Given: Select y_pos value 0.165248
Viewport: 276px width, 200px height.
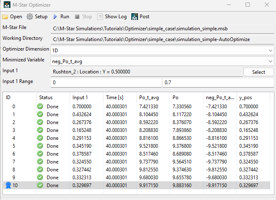Looking at the screenshot, I should tap(248, 130).
